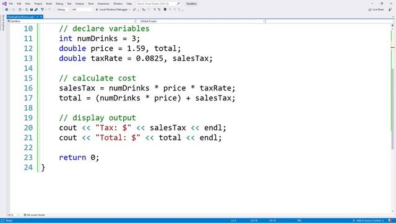
Task: Click the Open File toolbar icon
Action: pos(27,10)
